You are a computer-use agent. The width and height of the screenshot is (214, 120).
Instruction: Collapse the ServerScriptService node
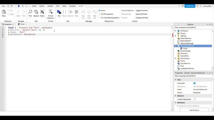pos(176,46)
